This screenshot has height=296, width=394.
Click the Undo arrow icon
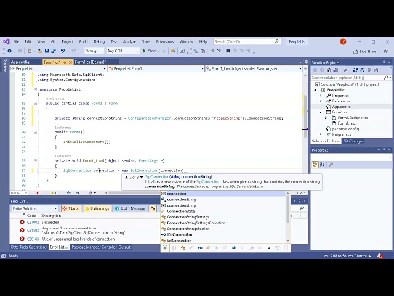63,51
